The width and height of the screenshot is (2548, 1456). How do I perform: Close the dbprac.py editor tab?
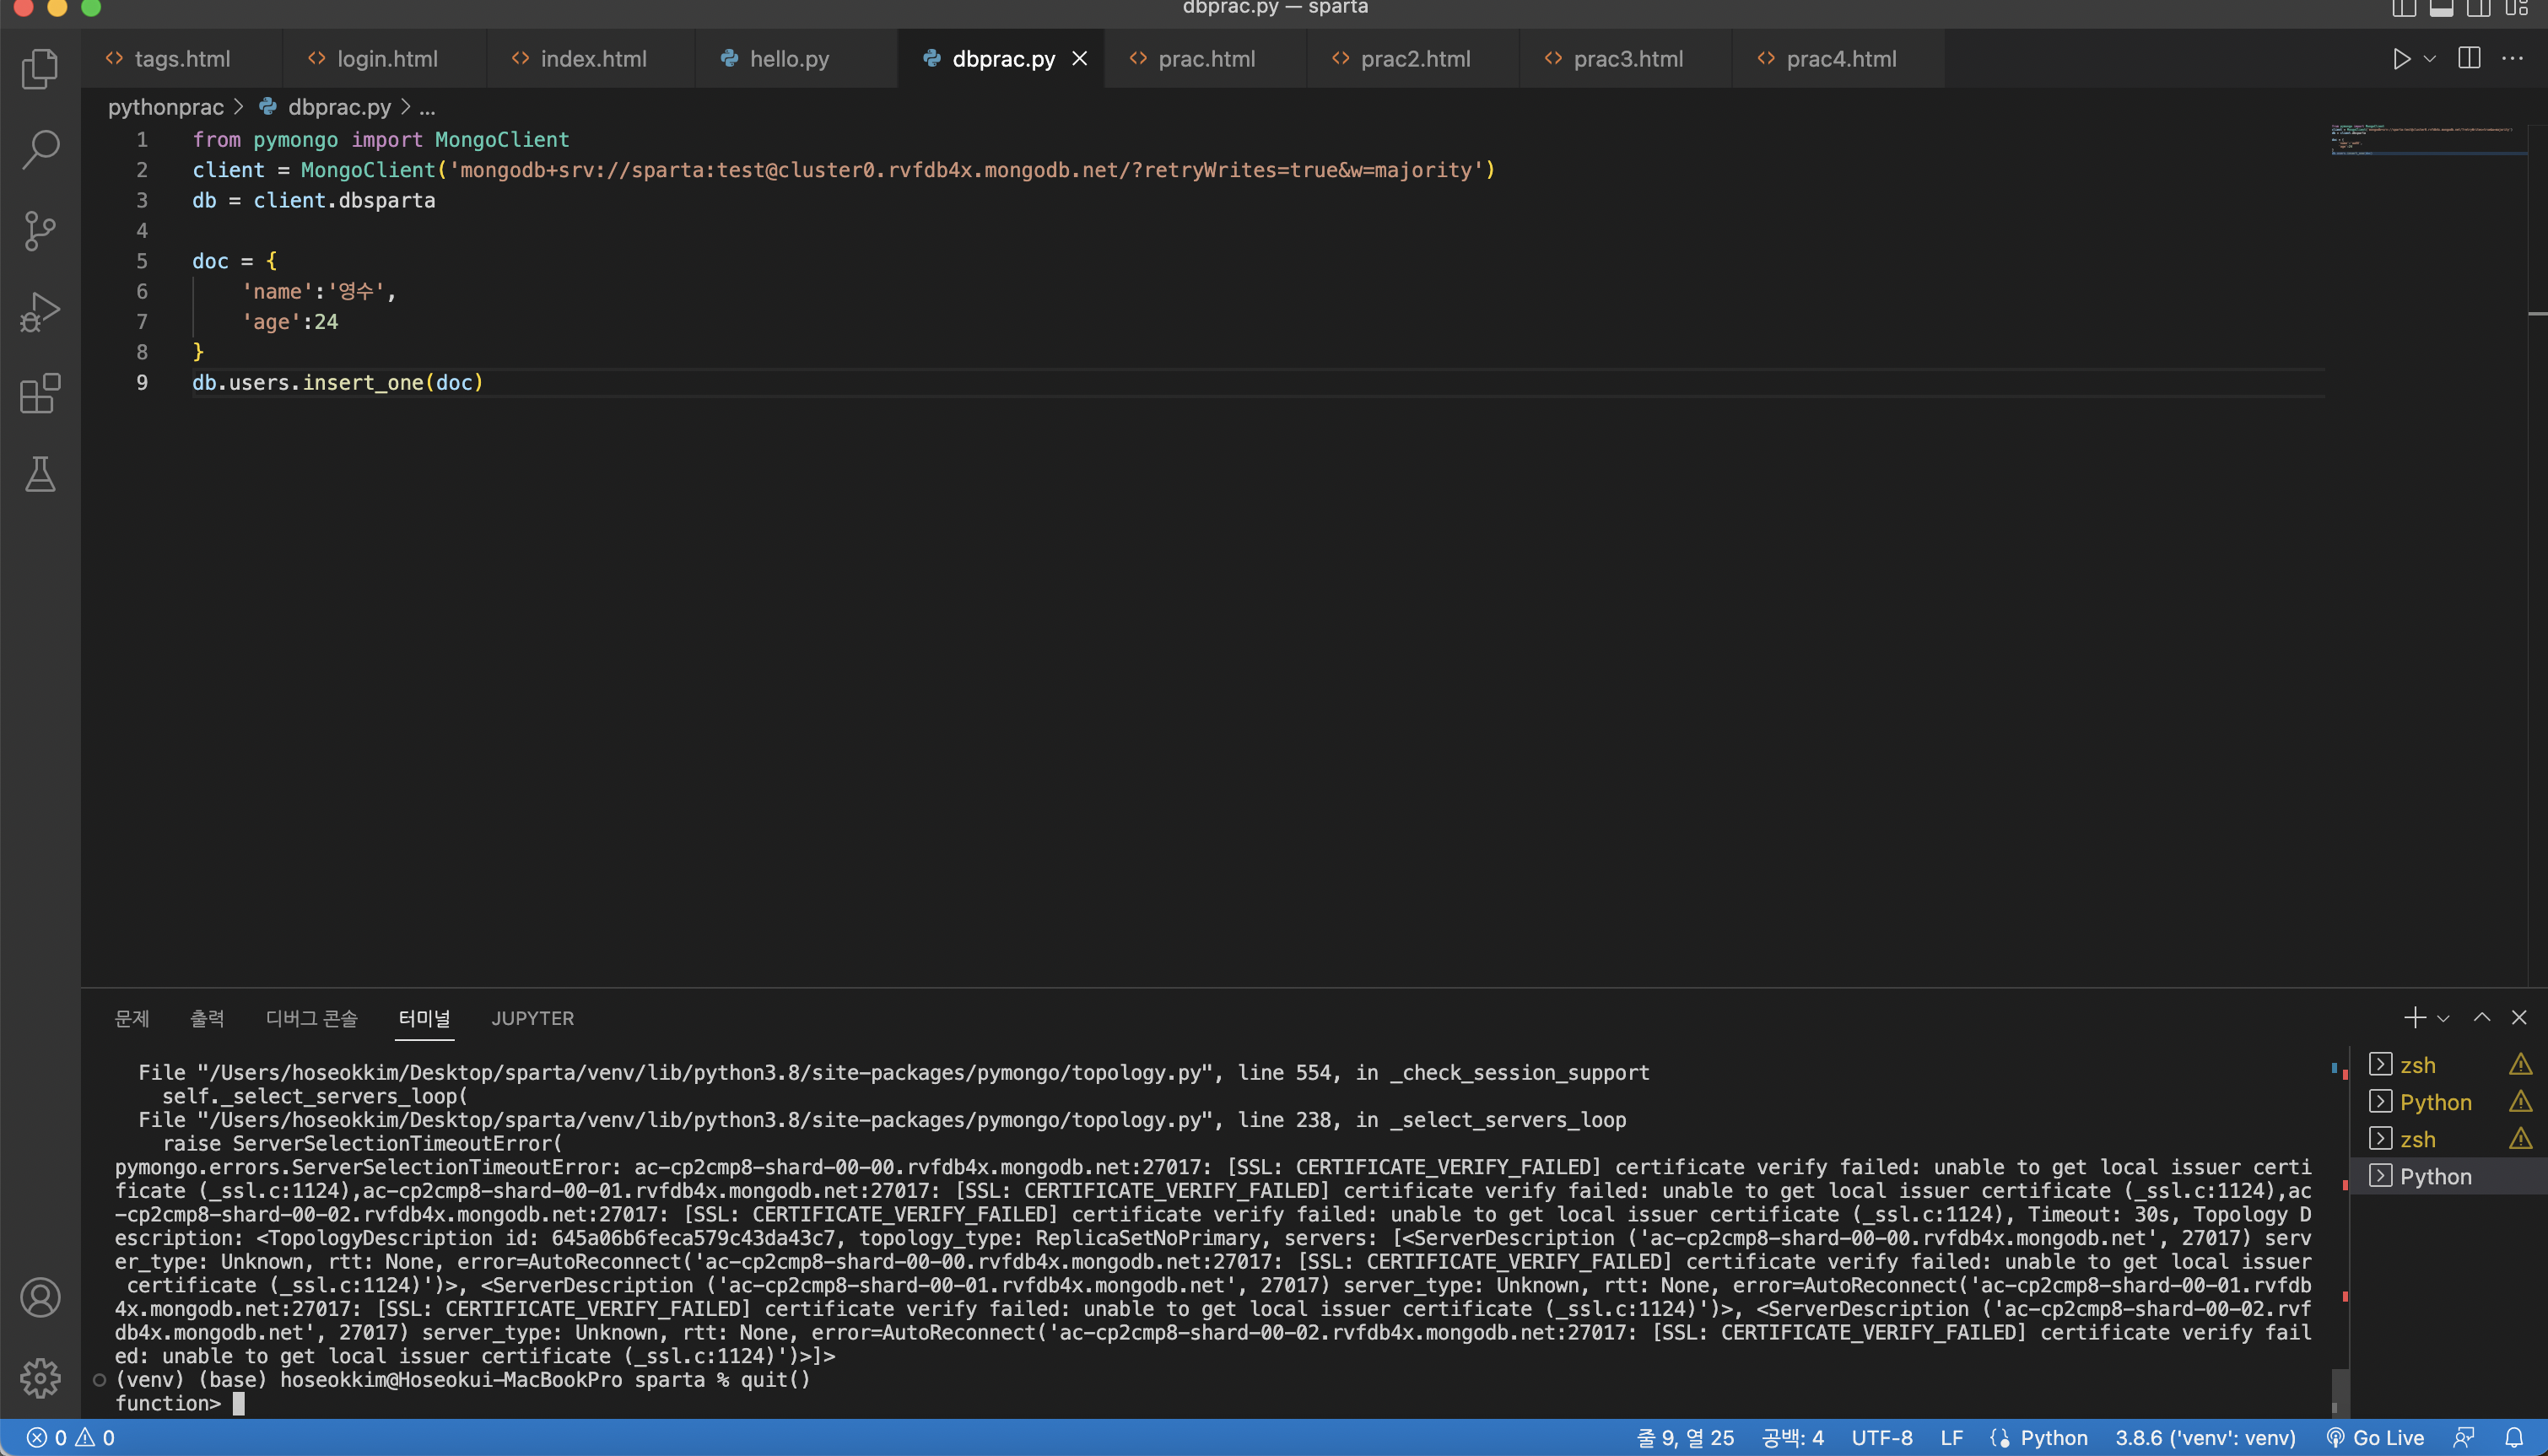point(1080,59)
